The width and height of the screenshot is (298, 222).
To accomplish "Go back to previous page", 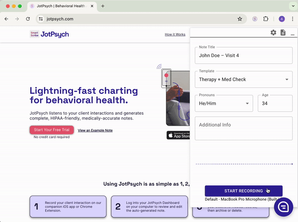I will (6, 19).
